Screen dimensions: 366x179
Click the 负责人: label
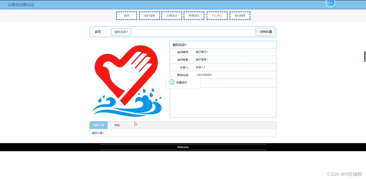(184, 67)
